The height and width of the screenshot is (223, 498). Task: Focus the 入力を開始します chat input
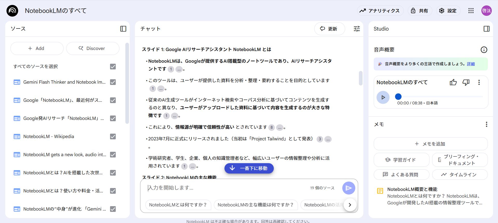[226, 188]
